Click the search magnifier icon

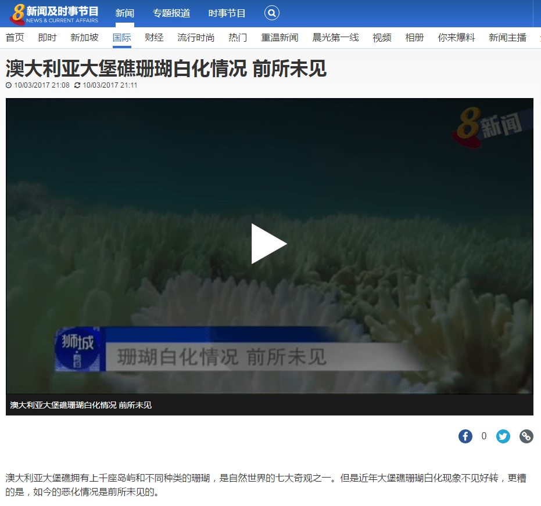272,13
